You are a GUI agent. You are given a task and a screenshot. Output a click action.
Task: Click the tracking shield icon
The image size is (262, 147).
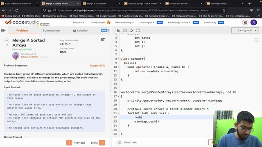tap(44, 10)
